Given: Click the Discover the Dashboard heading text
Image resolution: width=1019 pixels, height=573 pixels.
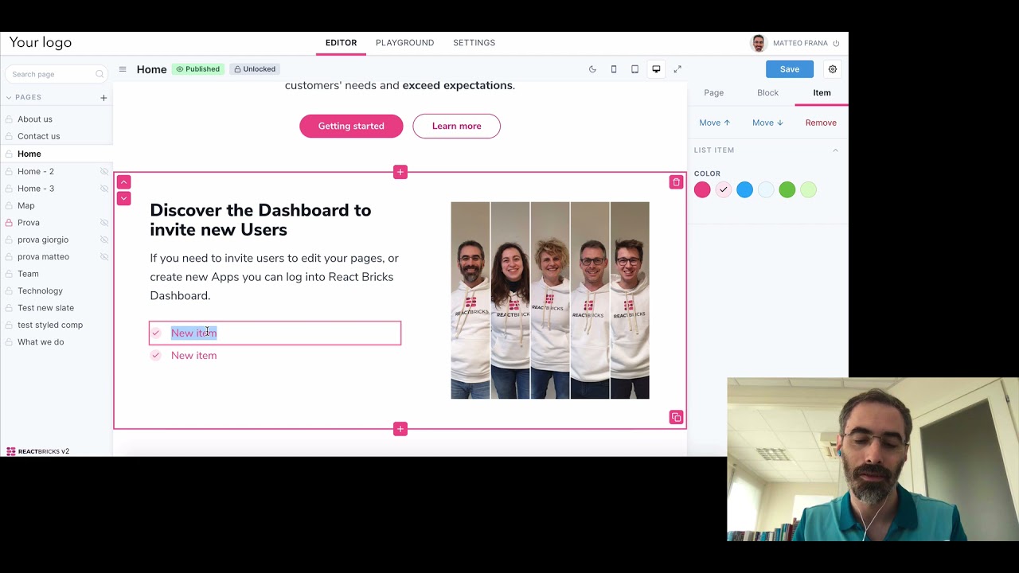Looking at the screenshot, I should point(260,220).
